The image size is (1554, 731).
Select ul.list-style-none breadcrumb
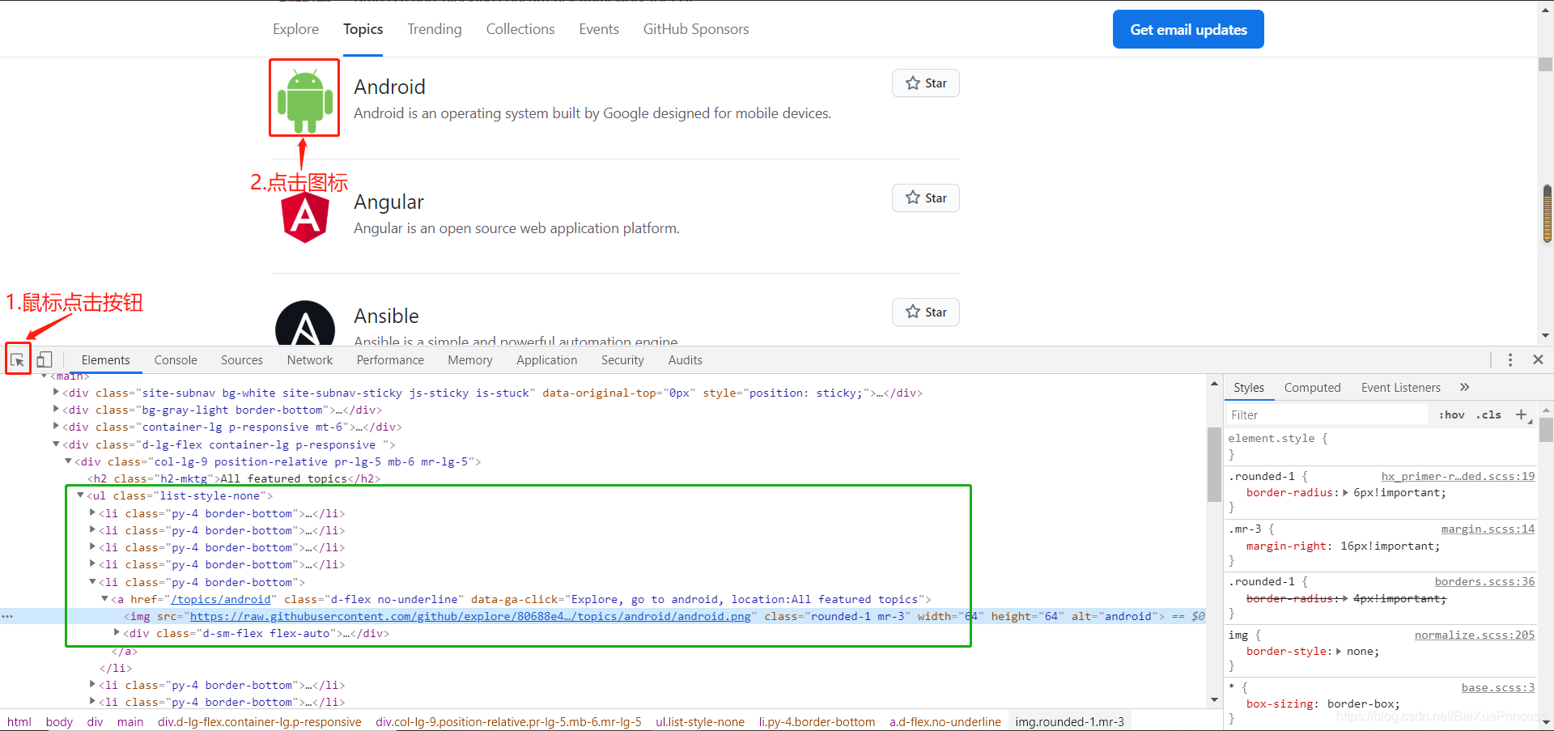(x=700, y=722)
